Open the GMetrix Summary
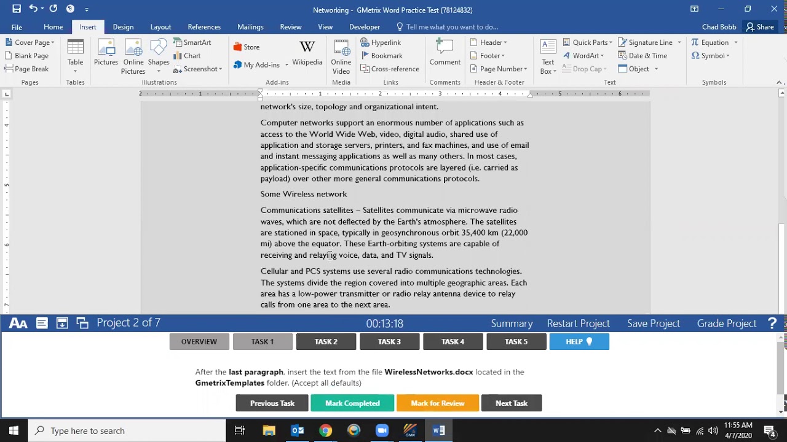 click(x=512, y=323)
